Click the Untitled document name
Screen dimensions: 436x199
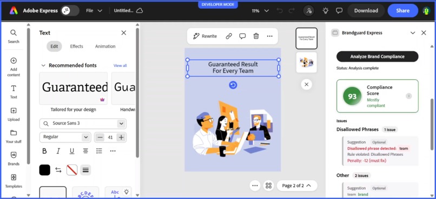[x=123, y=11]
